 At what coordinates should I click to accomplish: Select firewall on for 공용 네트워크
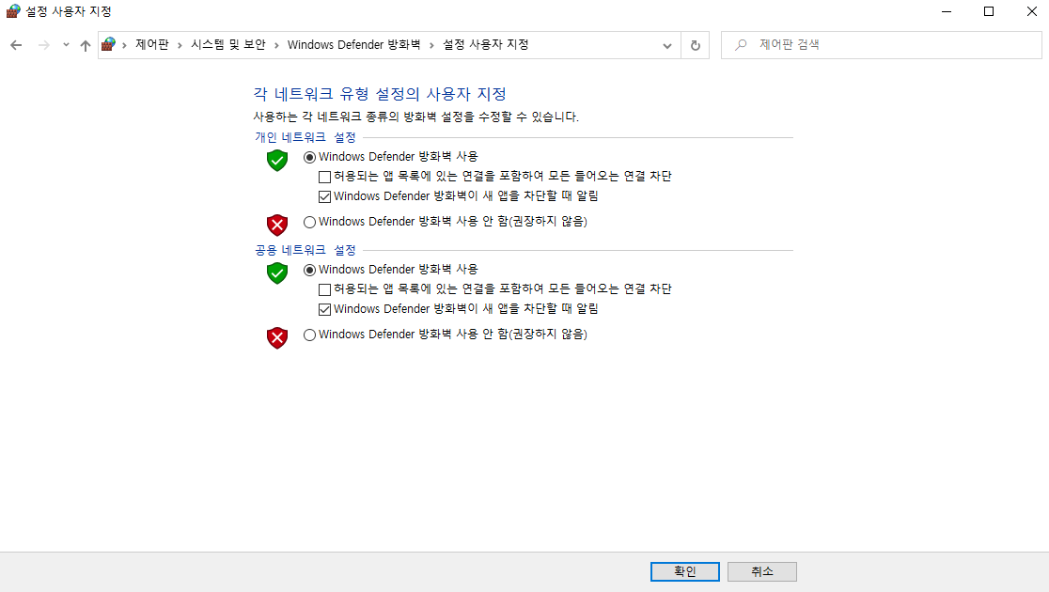[309, 271]
